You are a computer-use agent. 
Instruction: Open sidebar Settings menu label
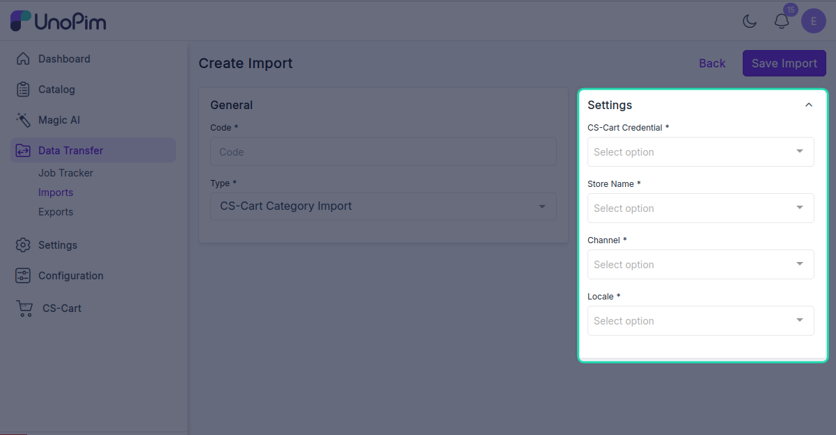[x=58, y=245]
